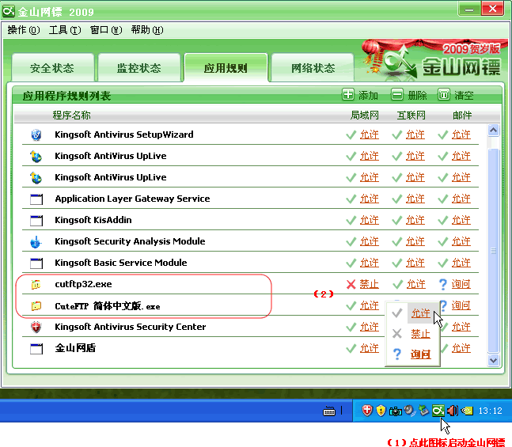Image resolution: width=512 pixels, height=447 pixels.
Task: Change 局域网 rule for 金山网盾
Action: pos(370,348)
